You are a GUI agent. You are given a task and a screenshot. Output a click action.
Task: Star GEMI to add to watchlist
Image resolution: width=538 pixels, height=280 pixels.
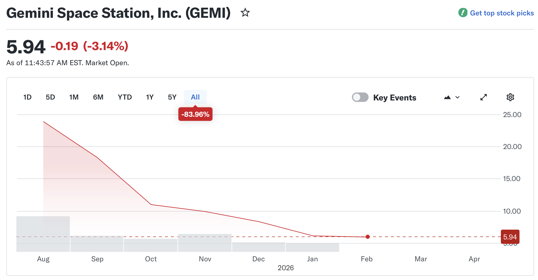(245, 13)
